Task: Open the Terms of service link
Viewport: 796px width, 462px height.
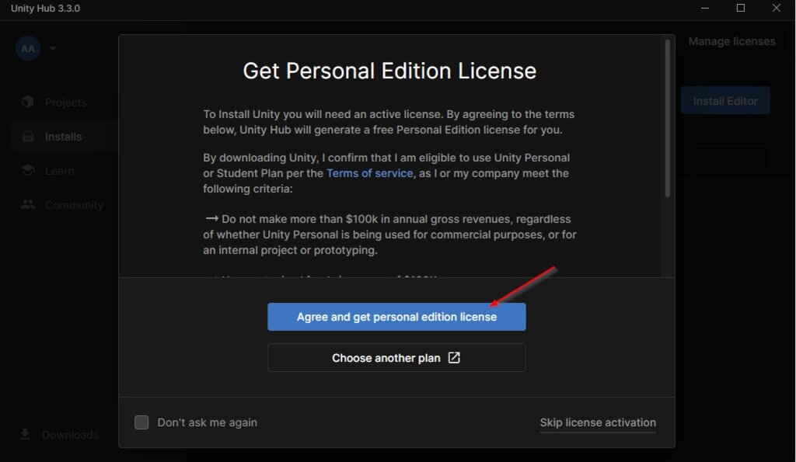Action: (x=369, y=173)
